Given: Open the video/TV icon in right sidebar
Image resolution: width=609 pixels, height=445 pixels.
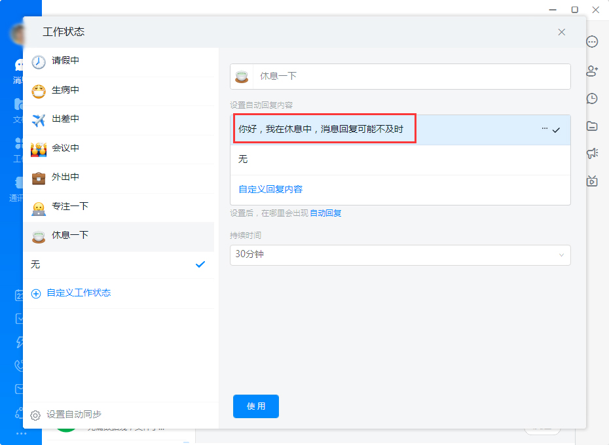Looking at the screenshot, I should (592, 181).
